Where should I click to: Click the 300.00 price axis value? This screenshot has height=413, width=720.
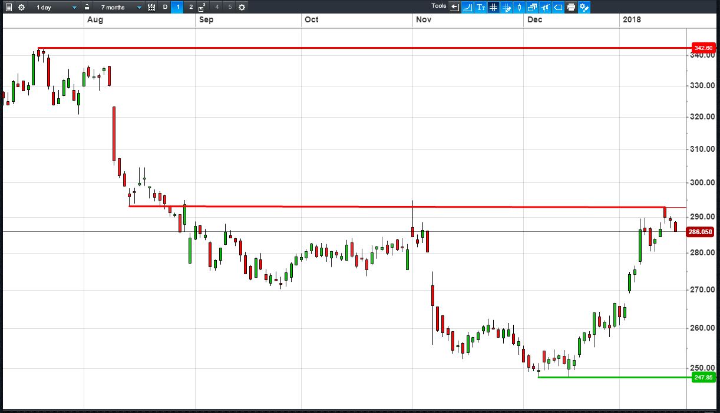tap(703, 183)
